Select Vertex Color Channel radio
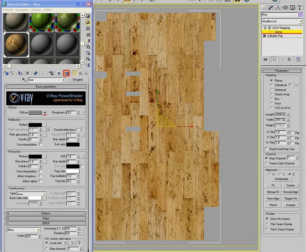Viewport: 306px width, 252px height. tap(266, 163)
